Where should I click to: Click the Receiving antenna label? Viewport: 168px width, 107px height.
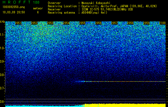point(61,13)
